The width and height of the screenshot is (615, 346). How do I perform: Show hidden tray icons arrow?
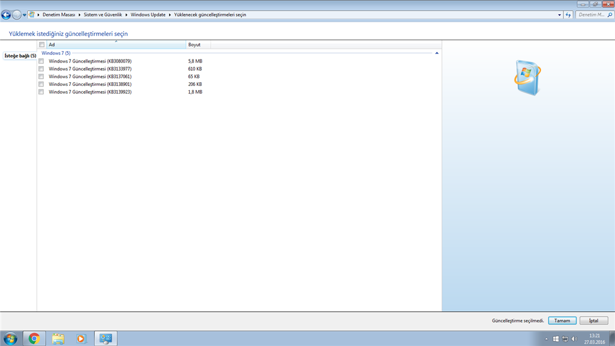(x=547, y=339)
